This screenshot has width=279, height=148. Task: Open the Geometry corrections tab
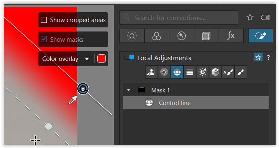click(x=206, y=36)
